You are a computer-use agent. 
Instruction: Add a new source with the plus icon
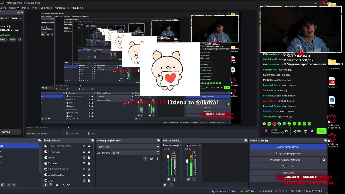(x=46, y=185)
